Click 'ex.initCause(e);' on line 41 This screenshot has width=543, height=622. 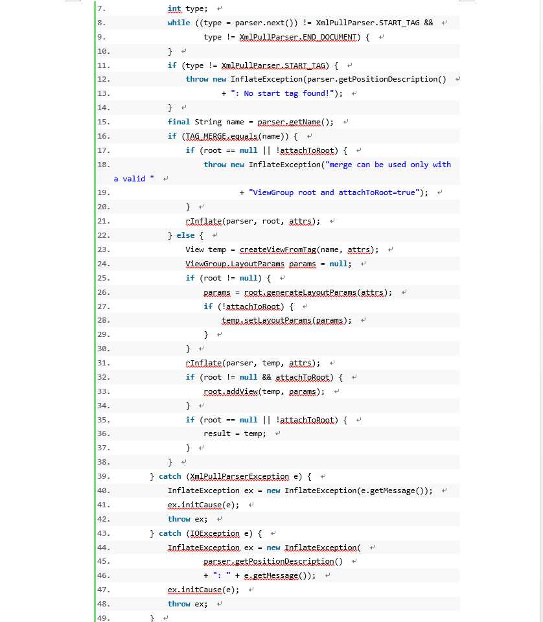coord(203,505)
